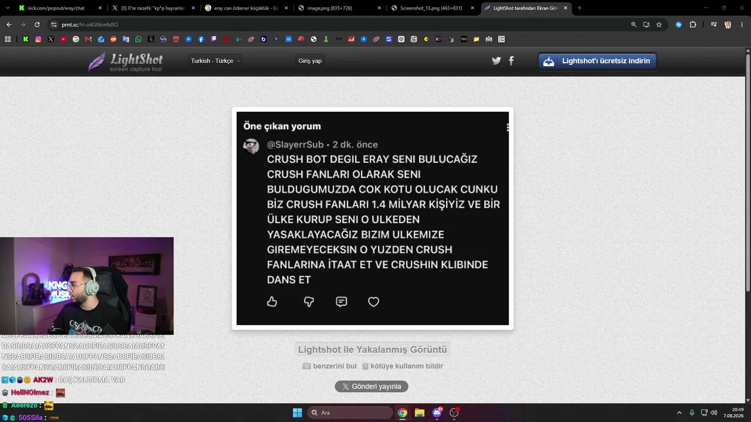
Task: Click the heart icon under the comment
Action: pyautogui.click(x=374, y=302)
